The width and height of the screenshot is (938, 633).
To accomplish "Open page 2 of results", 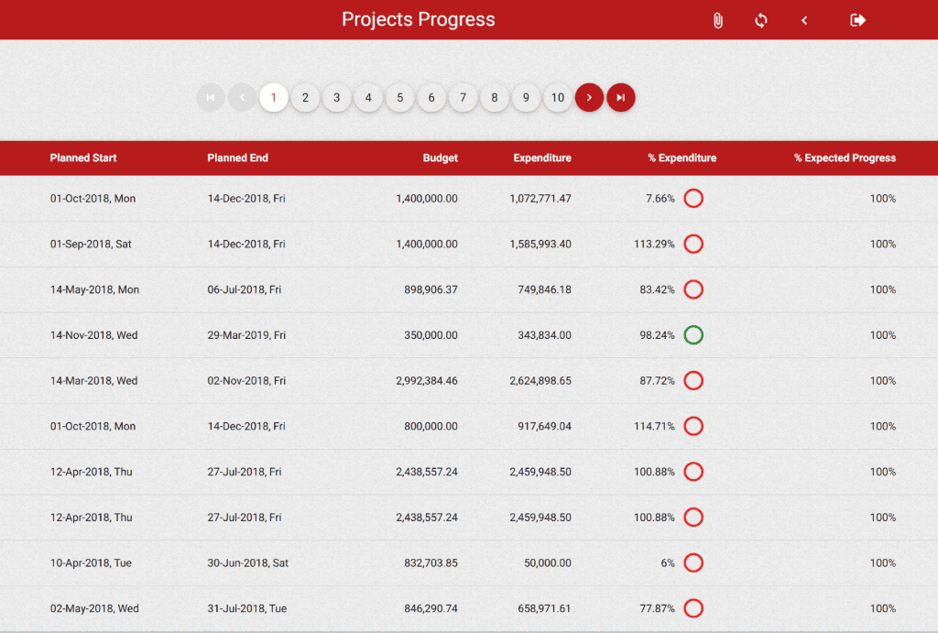I will 305,97.
